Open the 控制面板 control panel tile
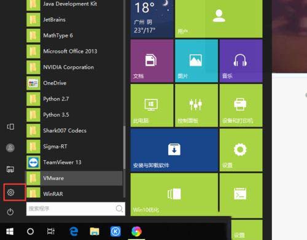307x240 pixels. click(196, 106)
